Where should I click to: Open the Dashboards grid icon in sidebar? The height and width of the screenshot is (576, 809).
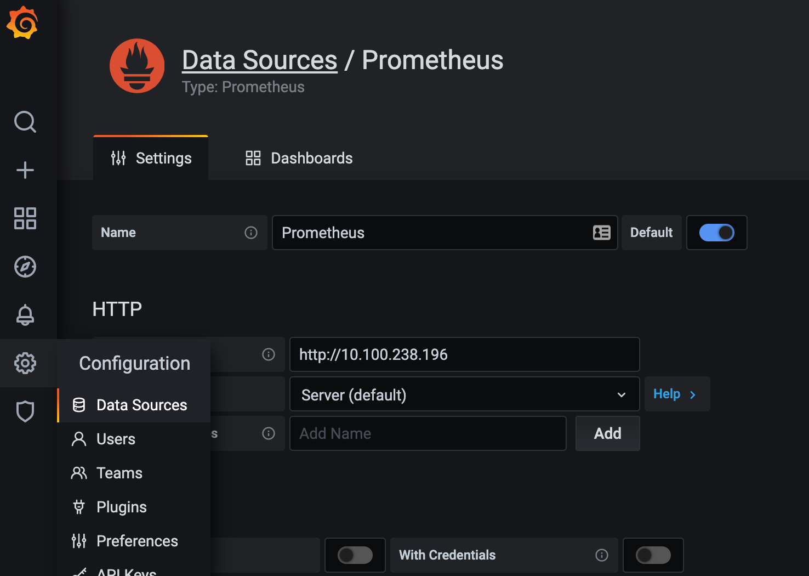tap(25, 218)
